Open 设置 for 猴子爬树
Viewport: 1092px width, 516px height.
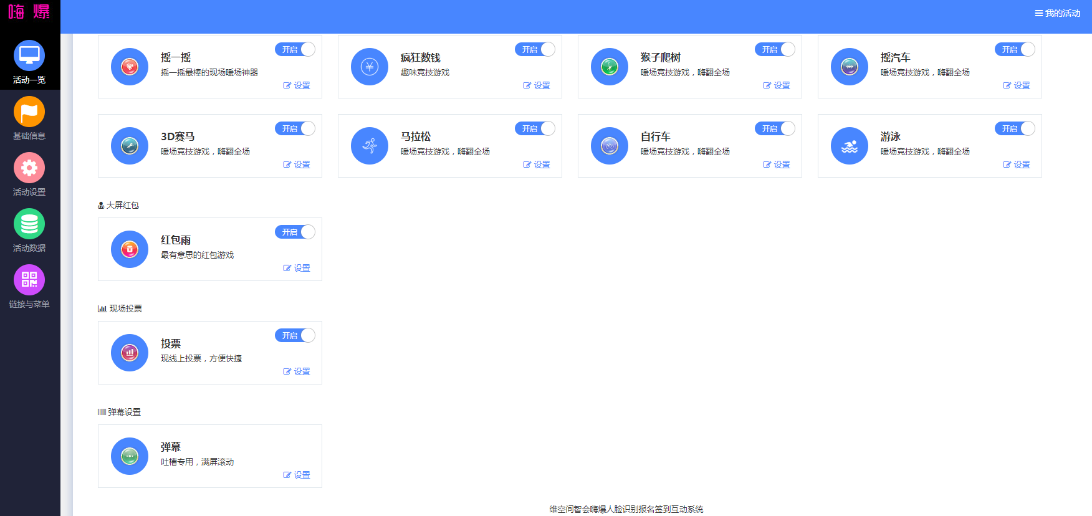pyautogui.click(x=777, y=85)
